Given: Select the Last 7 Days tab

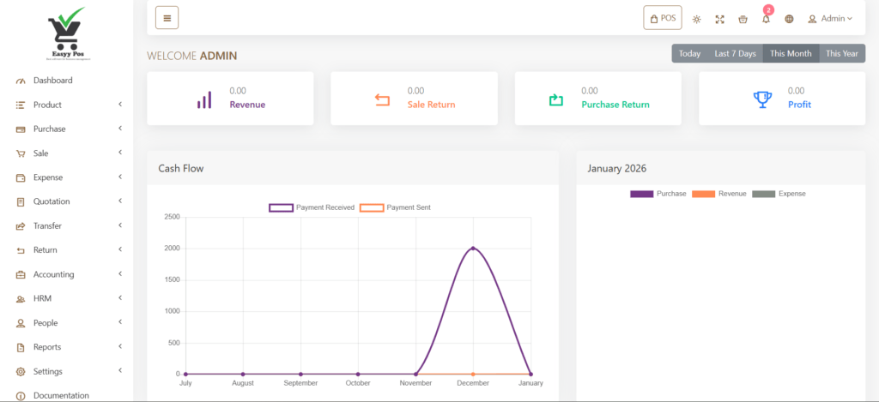Looking at the screenshot, I should pos(735,53).
